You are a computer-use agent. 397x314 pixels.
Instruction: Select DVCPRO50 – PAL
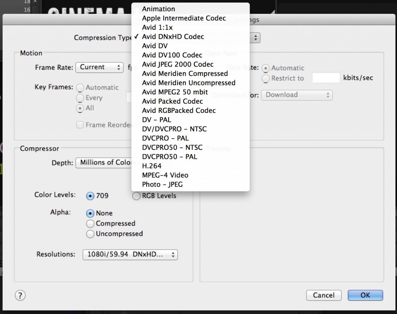pos(190,157)
